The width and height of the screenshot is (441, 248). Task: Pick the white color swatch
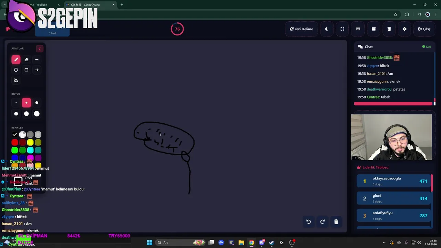click(x=22, y=135)
